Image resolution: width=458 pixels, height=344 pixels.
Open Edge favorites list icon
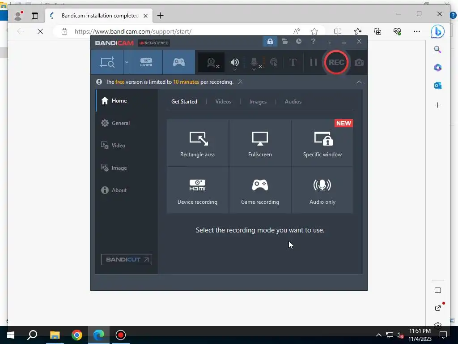tap(357, 31)
